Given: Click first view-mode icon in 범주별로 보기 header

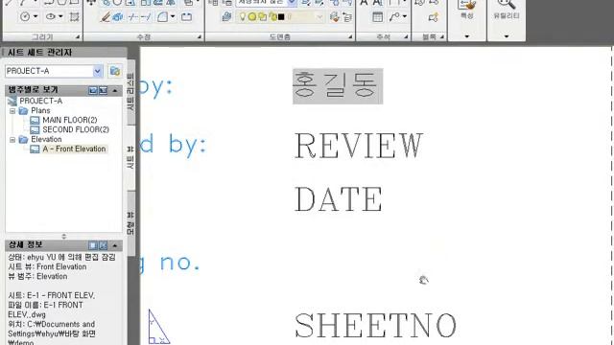Looking at the screenshot, I should 93,90.
